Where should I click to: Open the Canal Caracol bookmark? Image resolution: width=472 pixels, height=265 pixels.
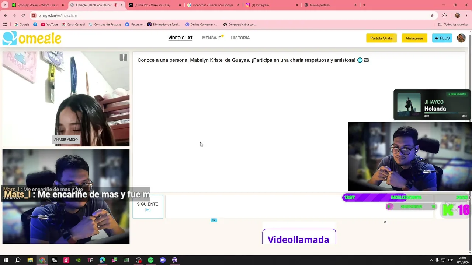pyautogui.click(x=73, y=25)
